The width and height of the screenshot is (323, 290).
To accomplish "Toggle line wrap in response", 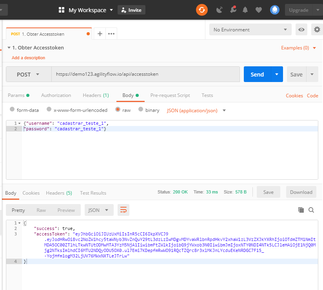I will (123, 210).
